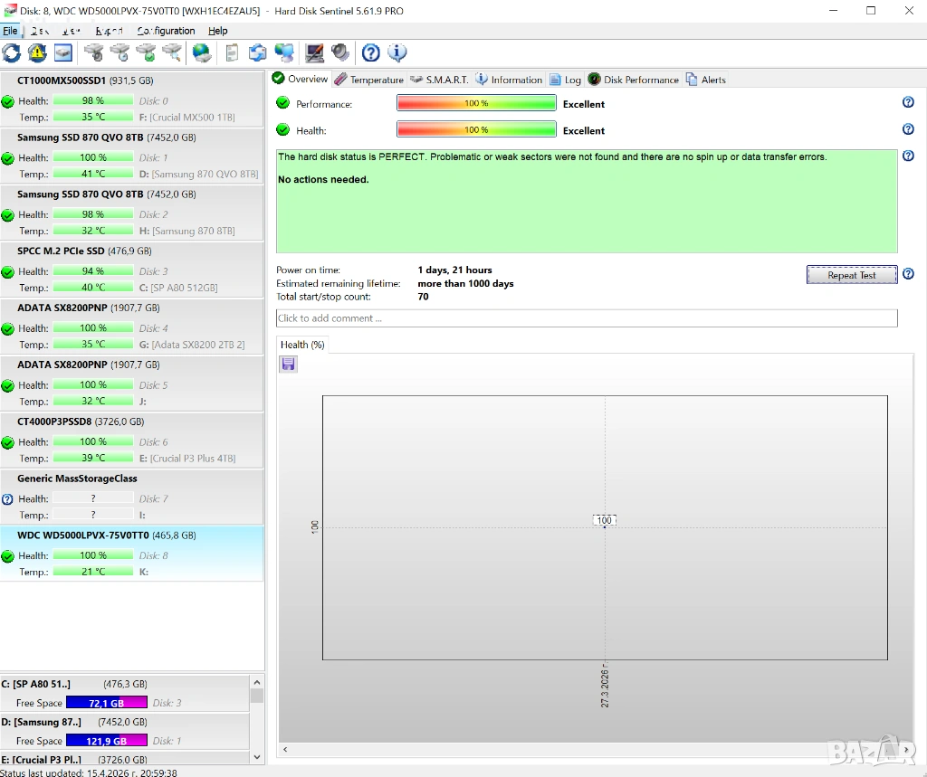The width and height of the screenshot is (927, 777).
Task: Open the Disk Performance tab
Action: (633, 80)
